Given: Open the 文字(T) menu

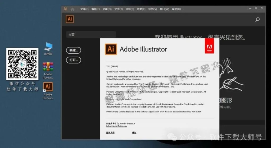Looking at the screenshot, I should click(x=119, y=9).
